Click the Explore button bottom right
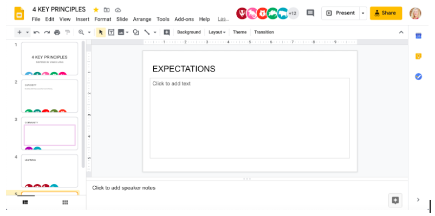This screenshot has height=216, width=435. click(x=395, y=200)
